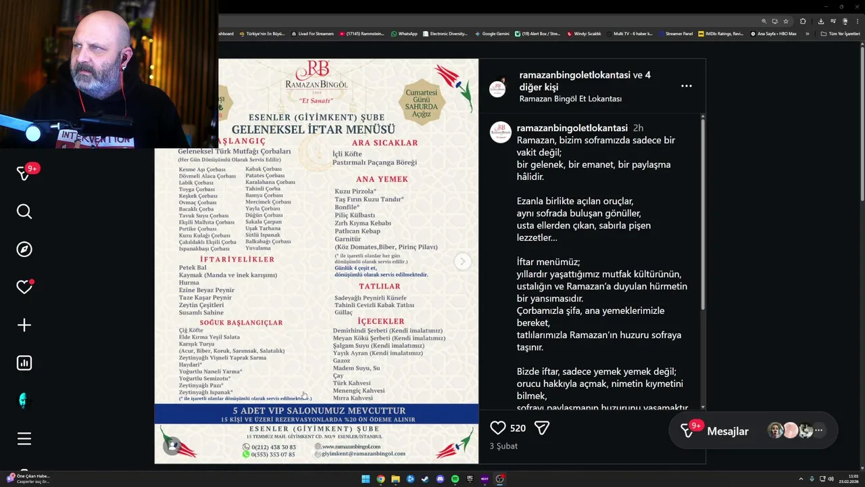Open the dashboard chart icon in sidebar

click(x=24, y=363)
